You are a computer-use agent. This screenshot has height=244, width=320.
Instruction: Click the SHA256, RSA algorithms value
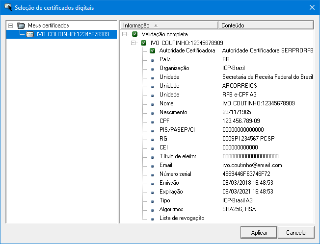pyautogui.click(x=239, y=209)
